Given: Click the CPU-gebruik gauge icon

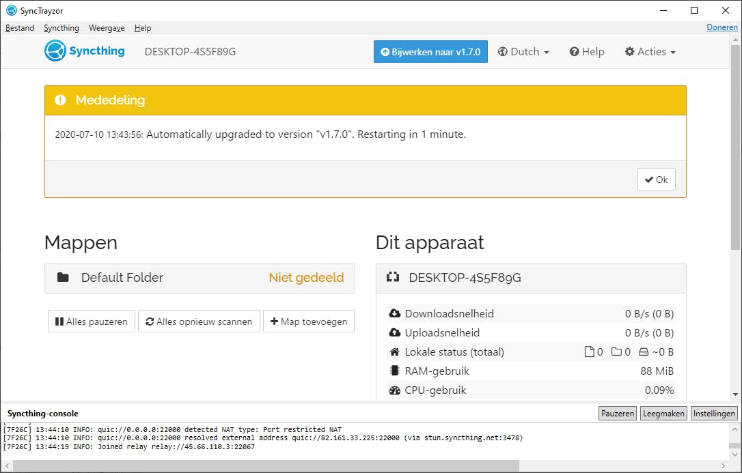Looking at the screenshot, I should click(x=395, y=390).
